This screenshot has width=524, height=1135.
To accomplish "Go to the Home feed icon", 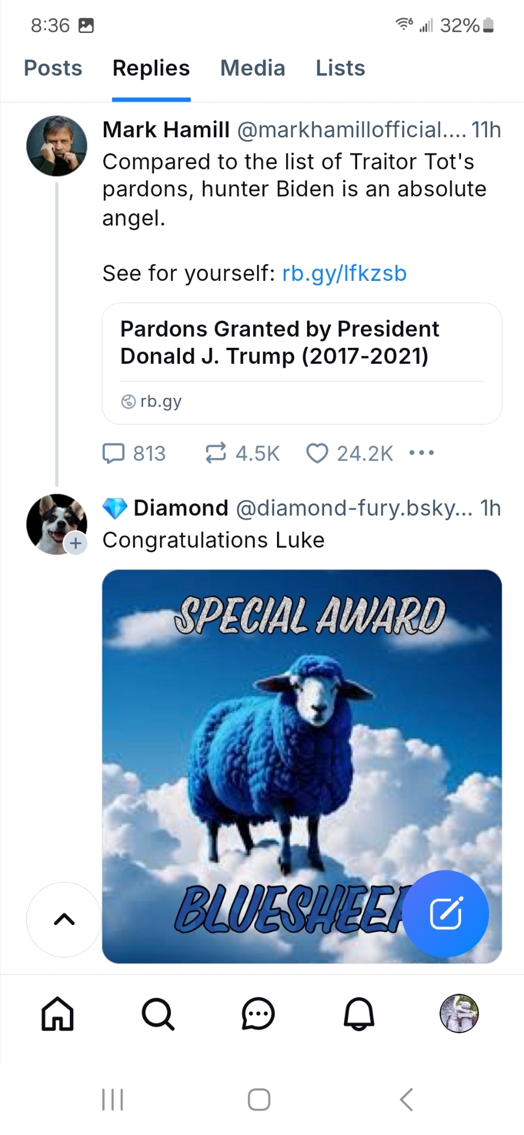I will point(57,1014).
